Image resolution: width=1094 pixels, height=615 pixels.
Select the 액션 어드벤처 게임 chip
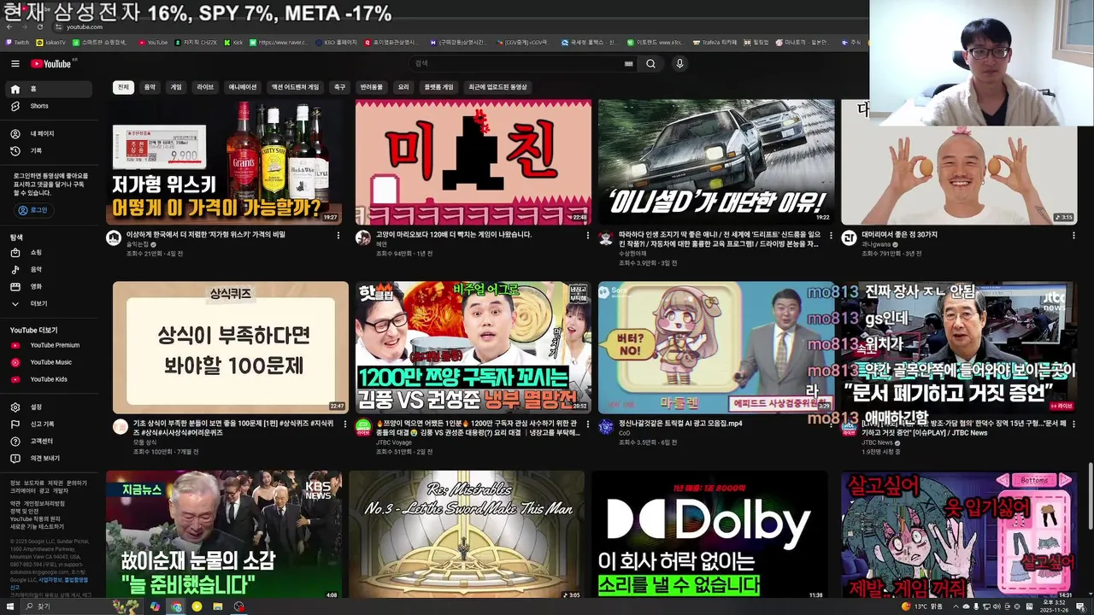(295, 87)
